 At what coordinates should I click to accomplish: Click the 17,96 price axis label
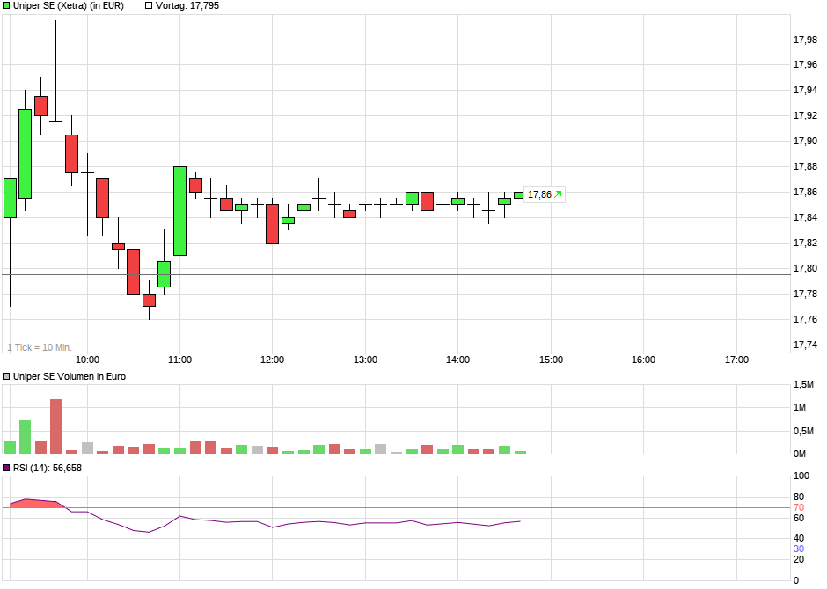(x=805, y=65)
